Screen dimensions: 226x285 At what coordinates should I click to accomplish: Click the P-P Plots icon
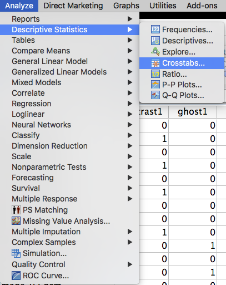[155, 85]
